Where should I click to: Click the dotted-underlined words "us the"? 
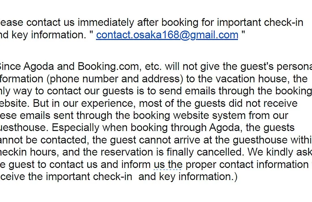168,164
